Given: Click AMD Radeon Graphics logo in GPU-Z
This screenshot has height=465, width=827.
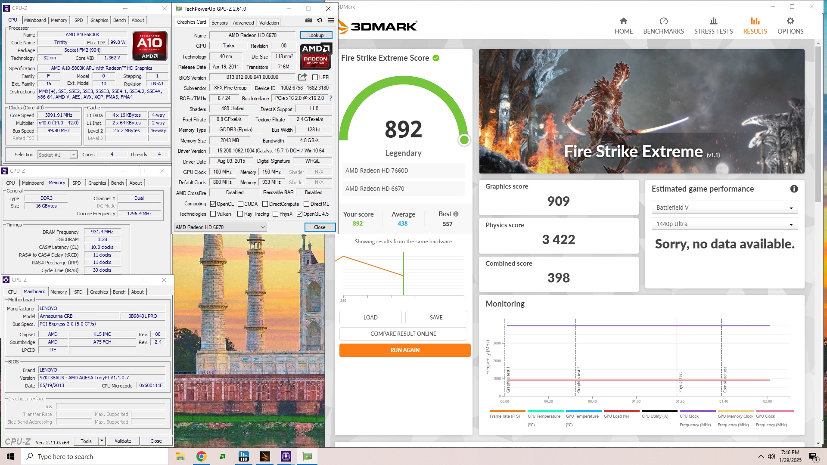Looking at the screenshot, I should [316, 56].
